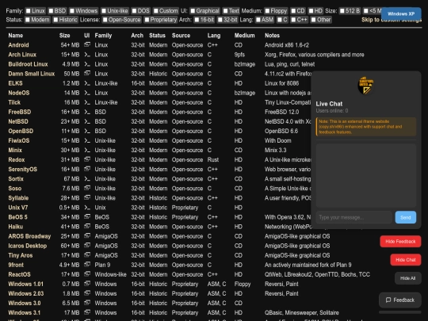Screen dimensions: 428x321
Task: Click graphical icon in SerenityOS row
Action: pos(87,169)
